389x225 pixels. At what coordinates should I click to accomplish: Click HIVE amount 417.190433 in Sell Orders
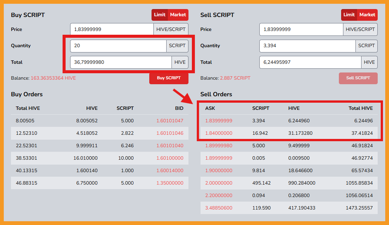(302, 208)
